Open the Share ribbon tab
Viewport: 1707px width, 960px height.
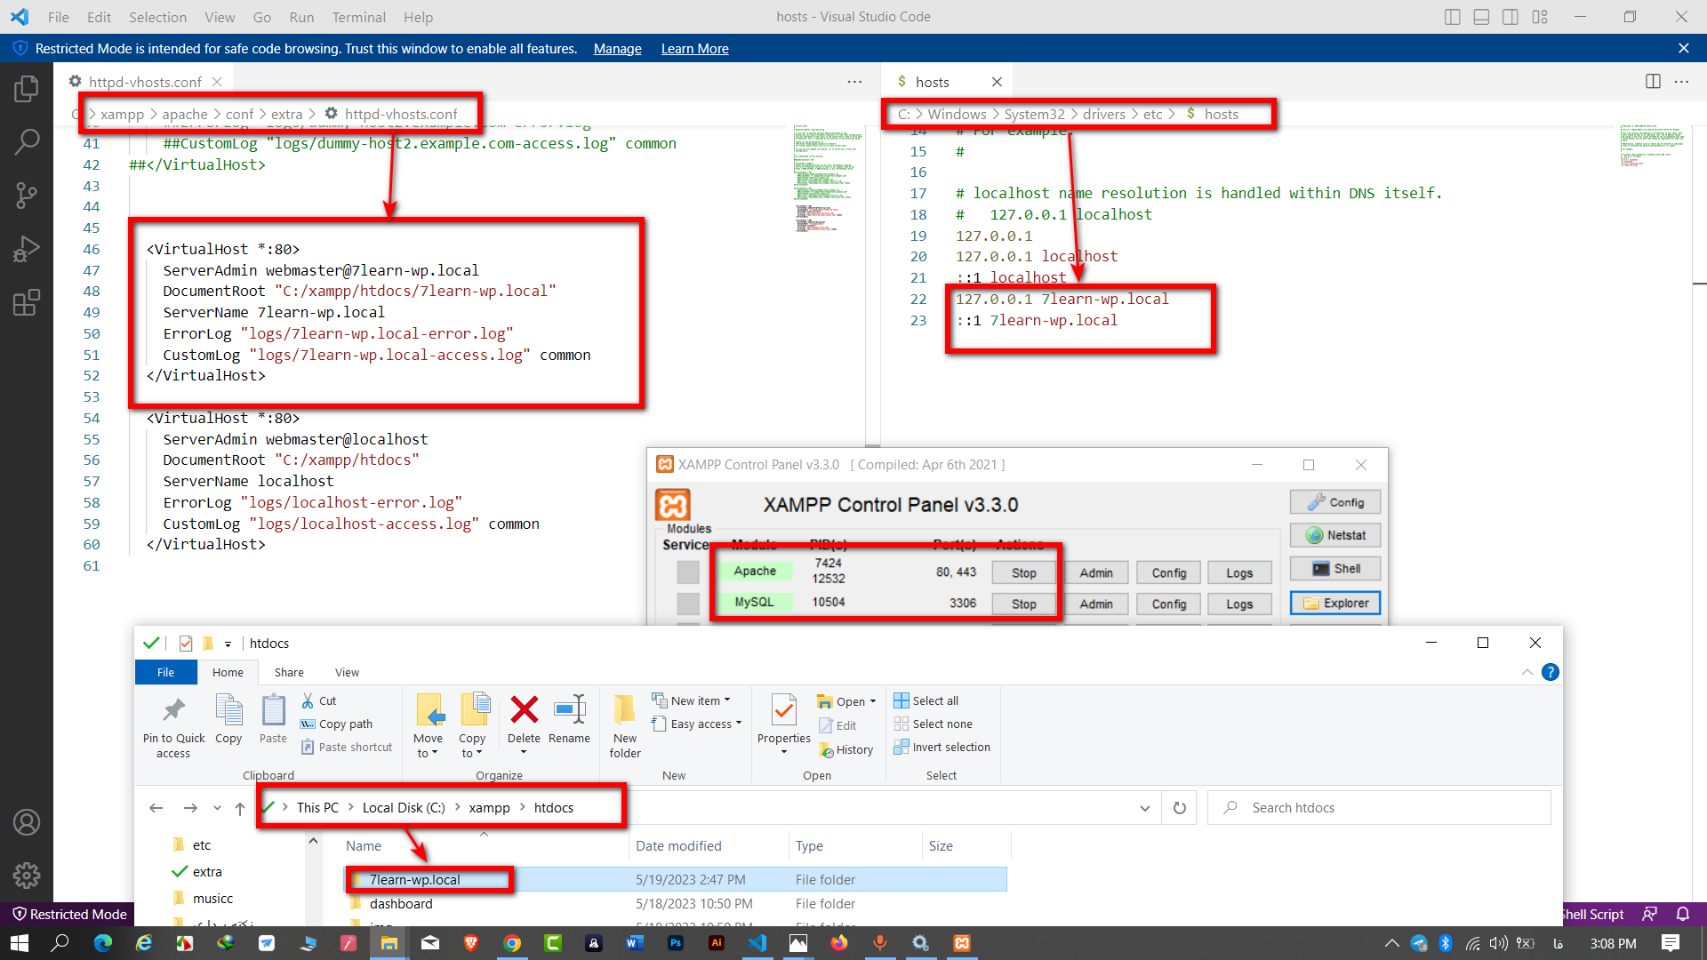click(289, 672)
